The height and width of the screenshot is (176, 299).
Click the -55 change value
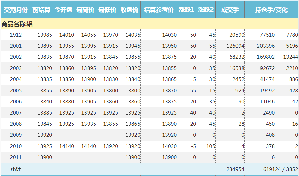[192, 91]
